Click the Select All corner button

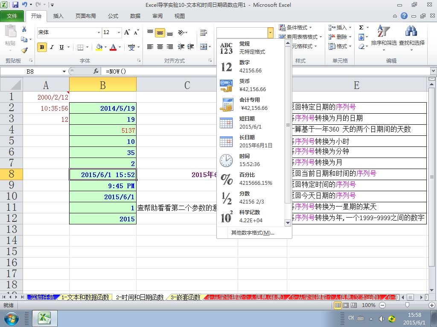[12, 85]
